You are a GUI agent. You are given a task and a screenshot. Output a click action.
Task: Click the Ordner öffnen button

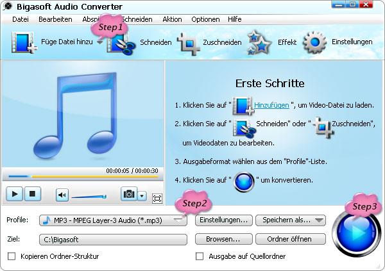click(291, 239)
